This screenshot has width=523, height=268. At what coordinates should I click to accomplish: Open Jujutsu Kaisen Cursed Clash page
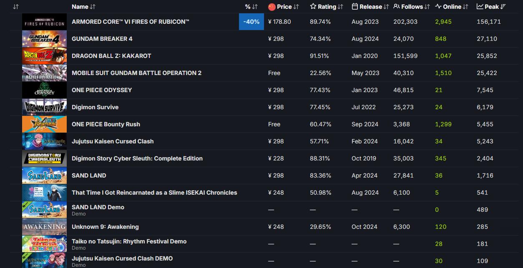click(113, 141)
